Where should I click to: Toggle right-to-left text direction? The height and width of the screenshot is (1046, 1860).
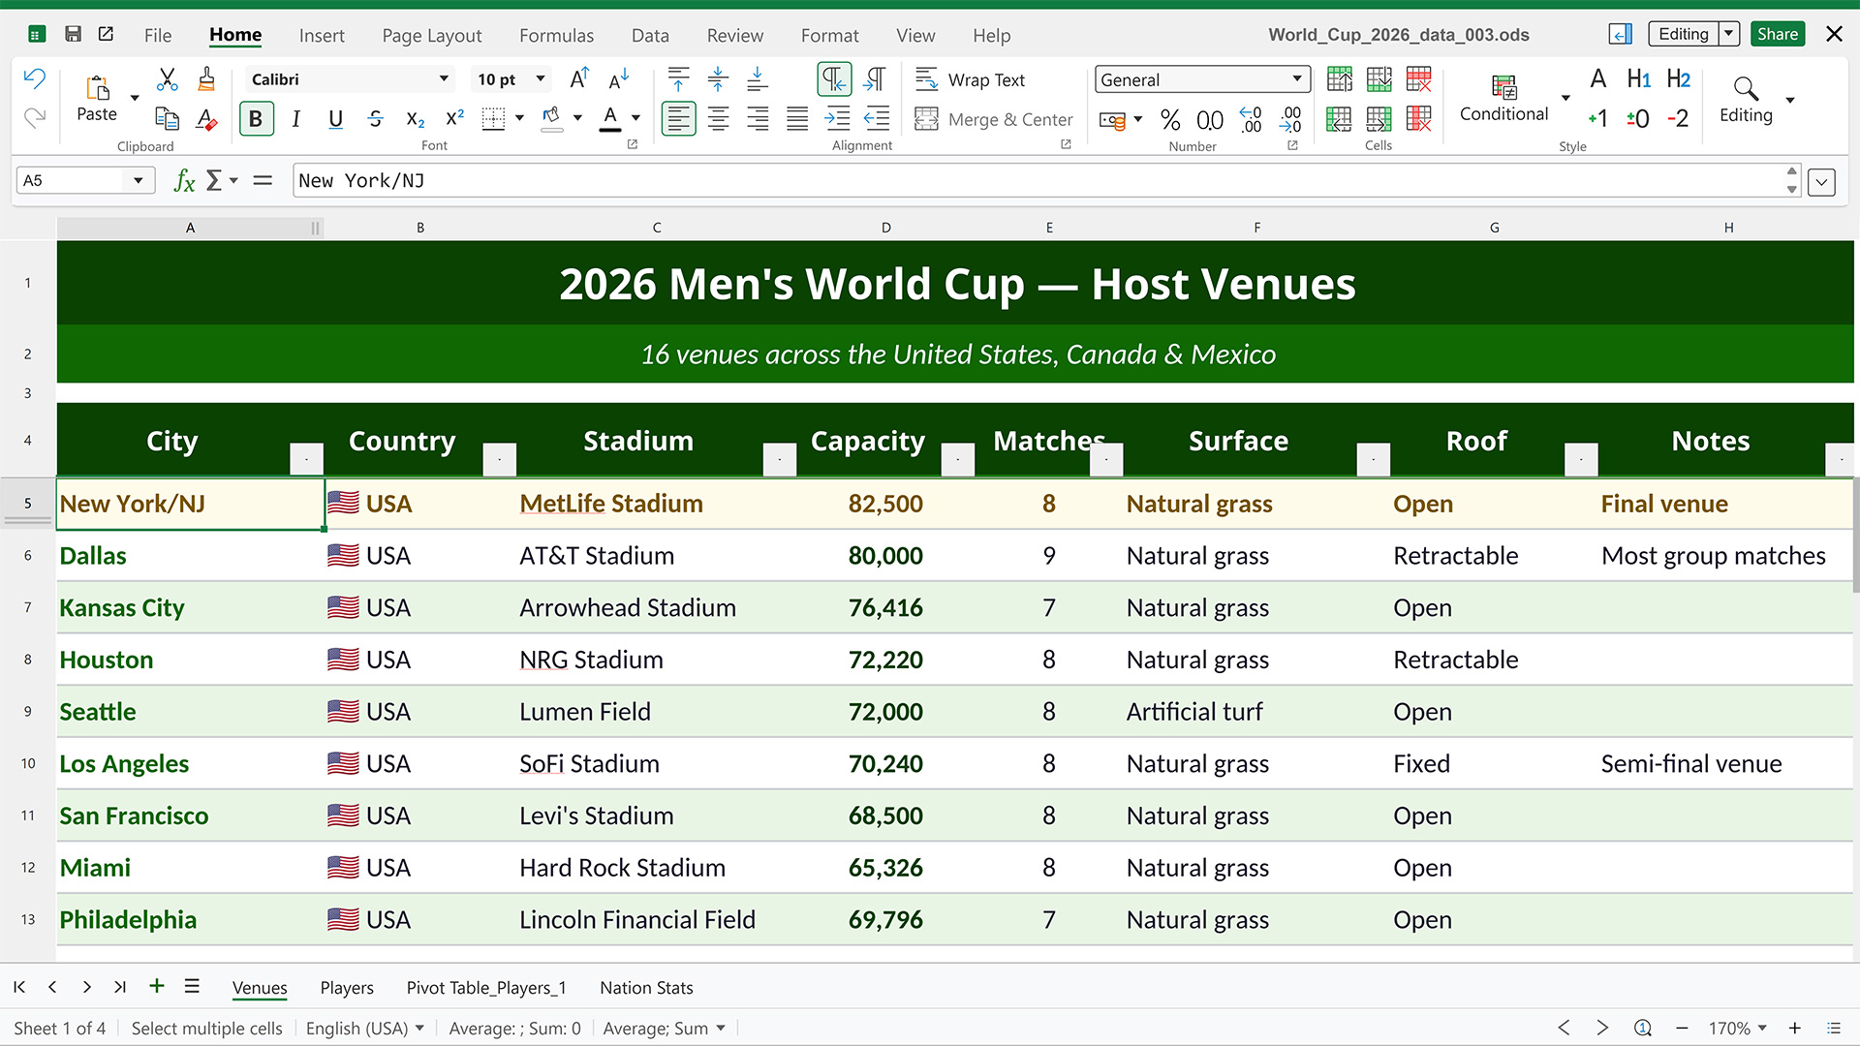click(x=875, y=79)
